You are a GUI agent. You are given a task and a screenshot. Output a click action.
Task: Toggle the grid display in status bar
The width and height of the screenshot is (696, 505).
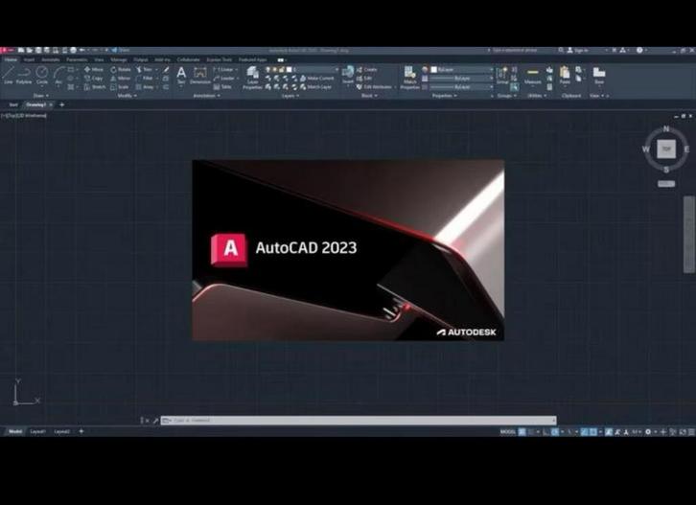(522, 431)
